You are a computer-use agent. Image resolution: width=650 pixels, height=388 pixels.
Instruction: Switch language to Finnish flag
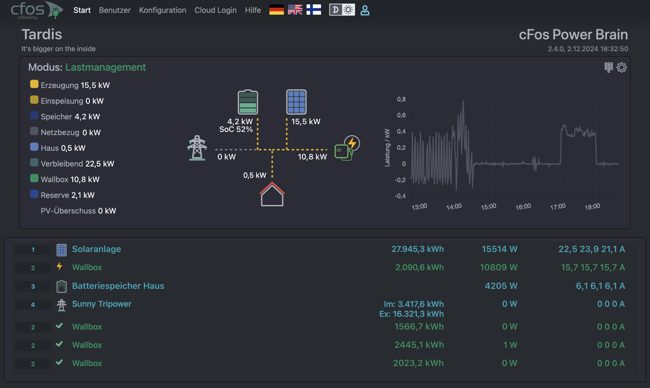314,10
